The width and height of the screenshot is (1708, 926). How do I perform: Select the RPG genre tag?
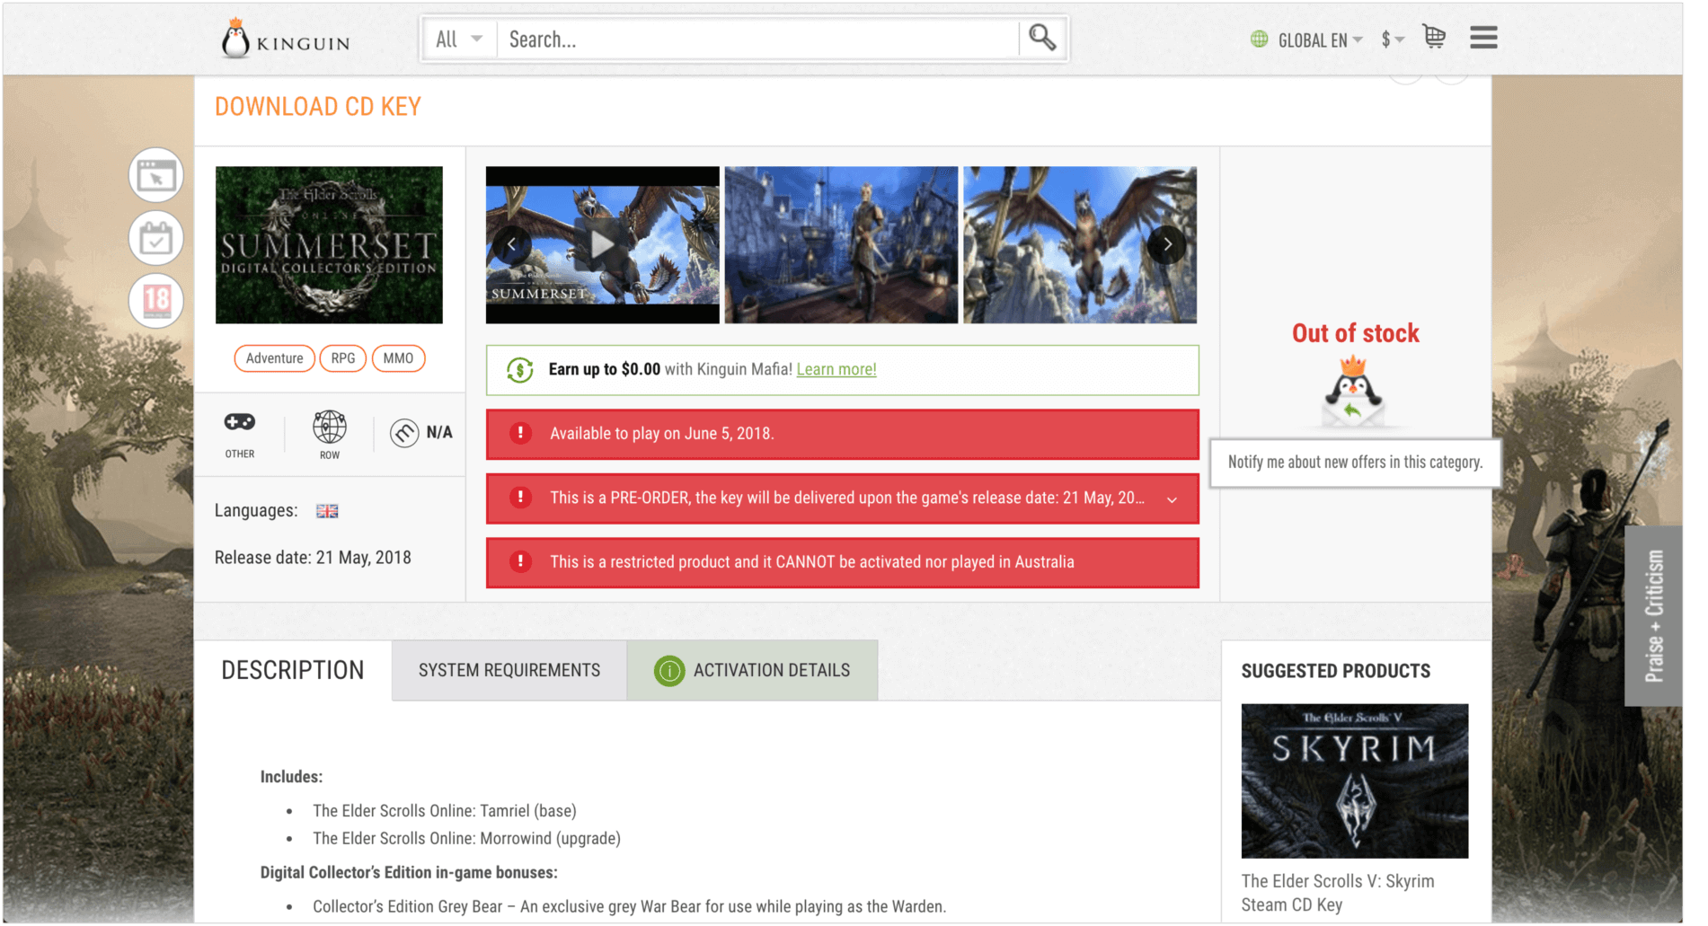[343, 358]
